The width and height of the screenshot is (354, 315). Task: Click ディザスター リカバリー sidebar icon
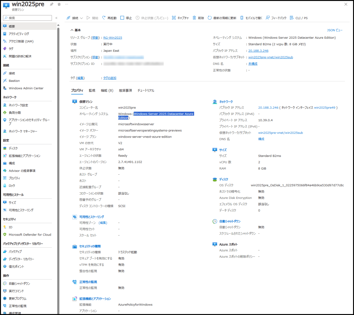point(5,259)
